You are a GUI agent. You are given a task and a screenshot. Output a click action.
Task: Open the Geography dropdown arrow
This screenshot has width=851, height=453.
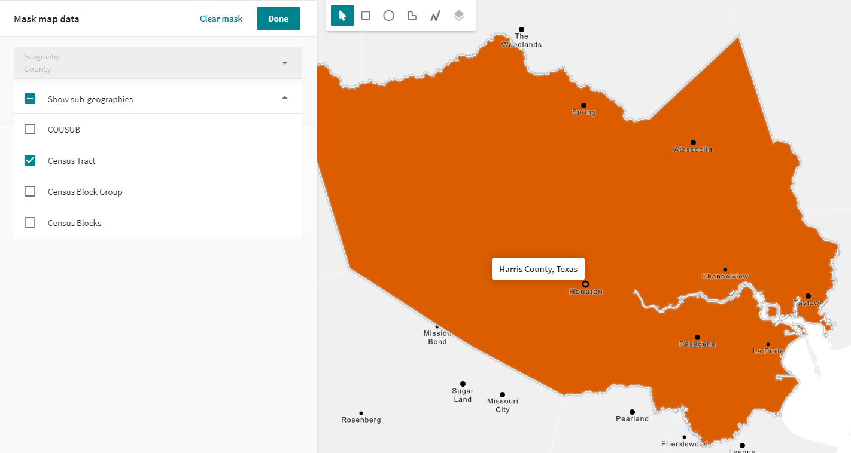(284, 63)
